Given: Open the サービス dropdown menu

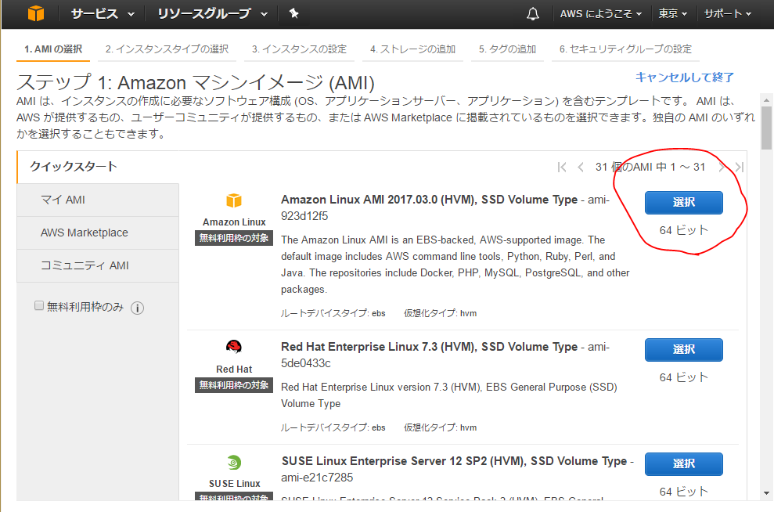Looking at the screenshot, I should (x=103, y=14).
